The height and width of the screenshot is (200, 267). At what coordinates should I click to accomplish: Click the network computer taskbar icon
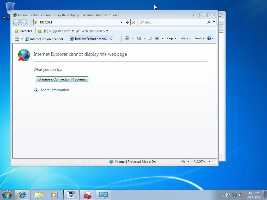point(71,195)
